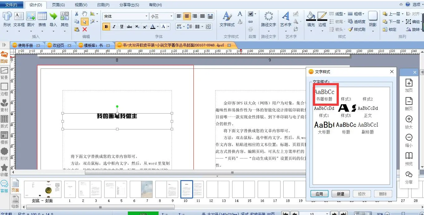Switch to the 欢迎页 document tab
The height and width of the screenshot is (215, 424).
[58, 45]
